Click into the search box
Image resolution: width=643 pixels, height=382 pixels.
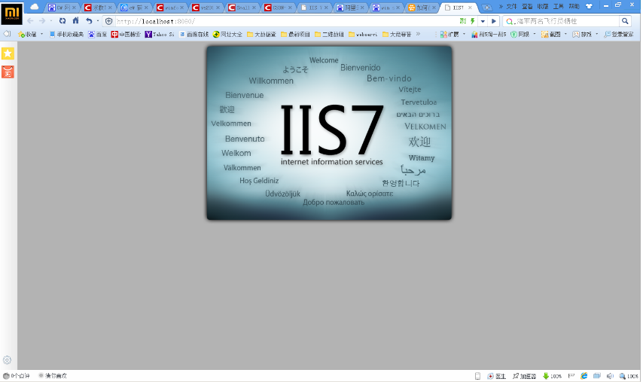566,21
